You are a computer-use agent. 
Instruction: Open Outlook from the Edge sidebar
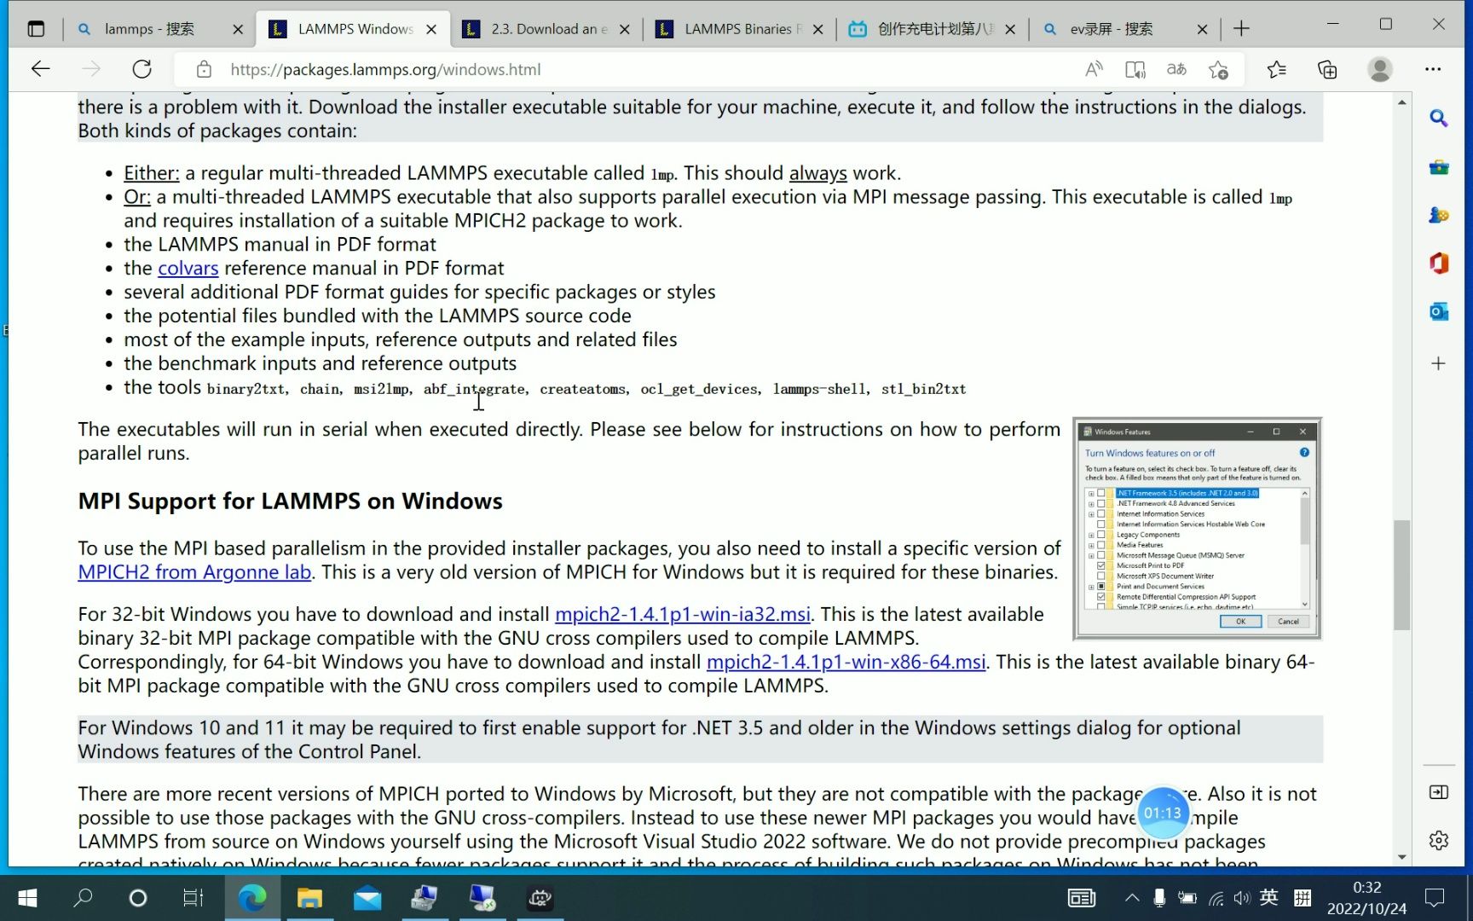[1438, 311]
